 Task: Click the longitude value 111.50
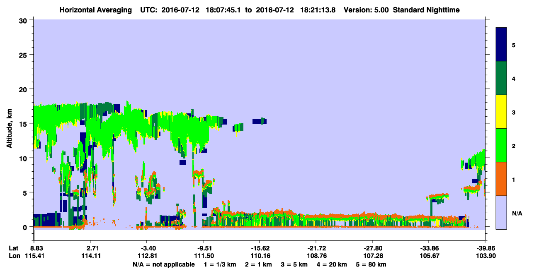click(x=205, y=256)
